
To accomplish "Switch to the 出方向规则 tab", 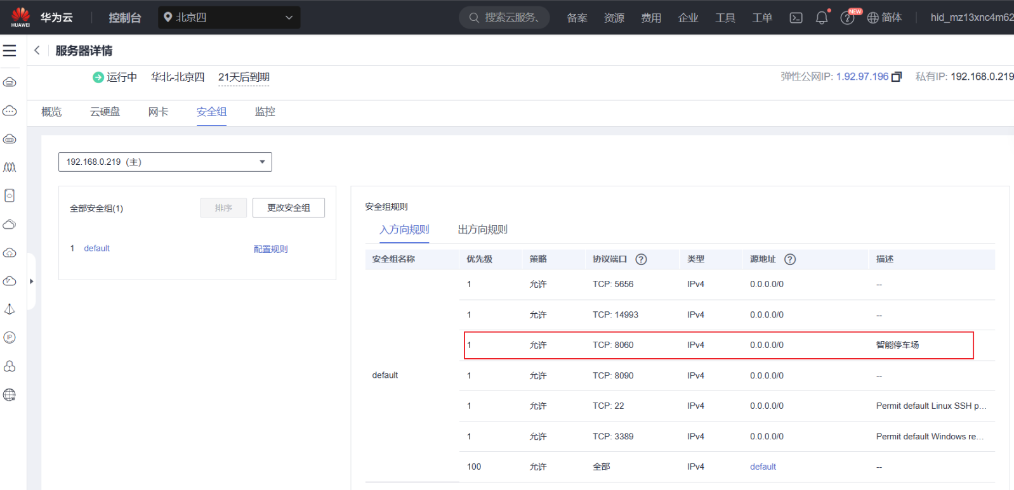I will click(x=483, y=229).
